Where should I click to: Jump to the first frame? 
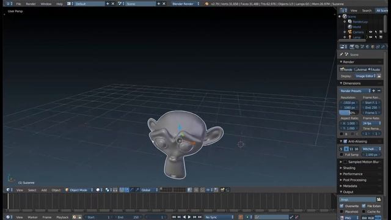(174, 218)
